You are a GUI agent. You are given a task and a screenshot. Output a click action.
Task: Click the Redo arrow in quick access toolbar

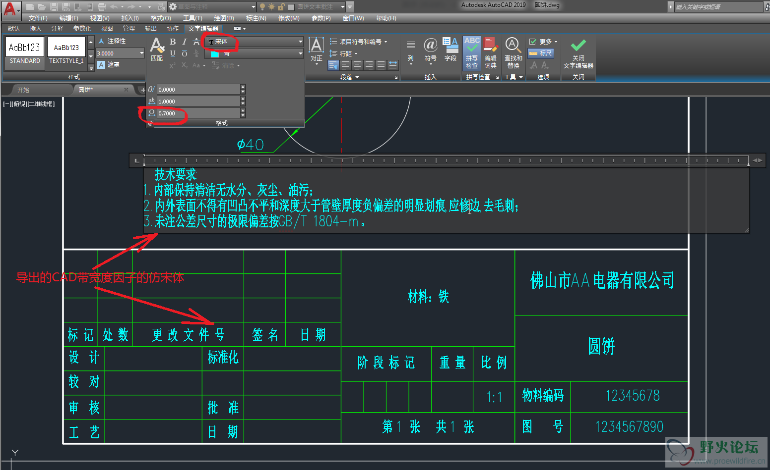click(131, 7)
